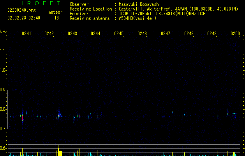Screen dimensions: 245x156
Task: Click the 0244 time marker
Action: pyautogui.click(x=95, y=34)
